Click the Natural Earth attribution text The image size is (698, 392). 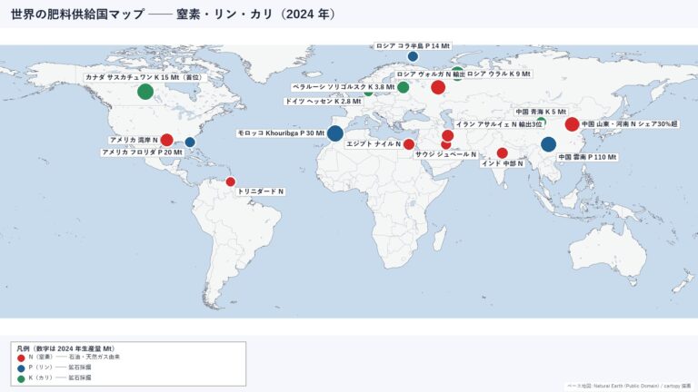(629, 387)
